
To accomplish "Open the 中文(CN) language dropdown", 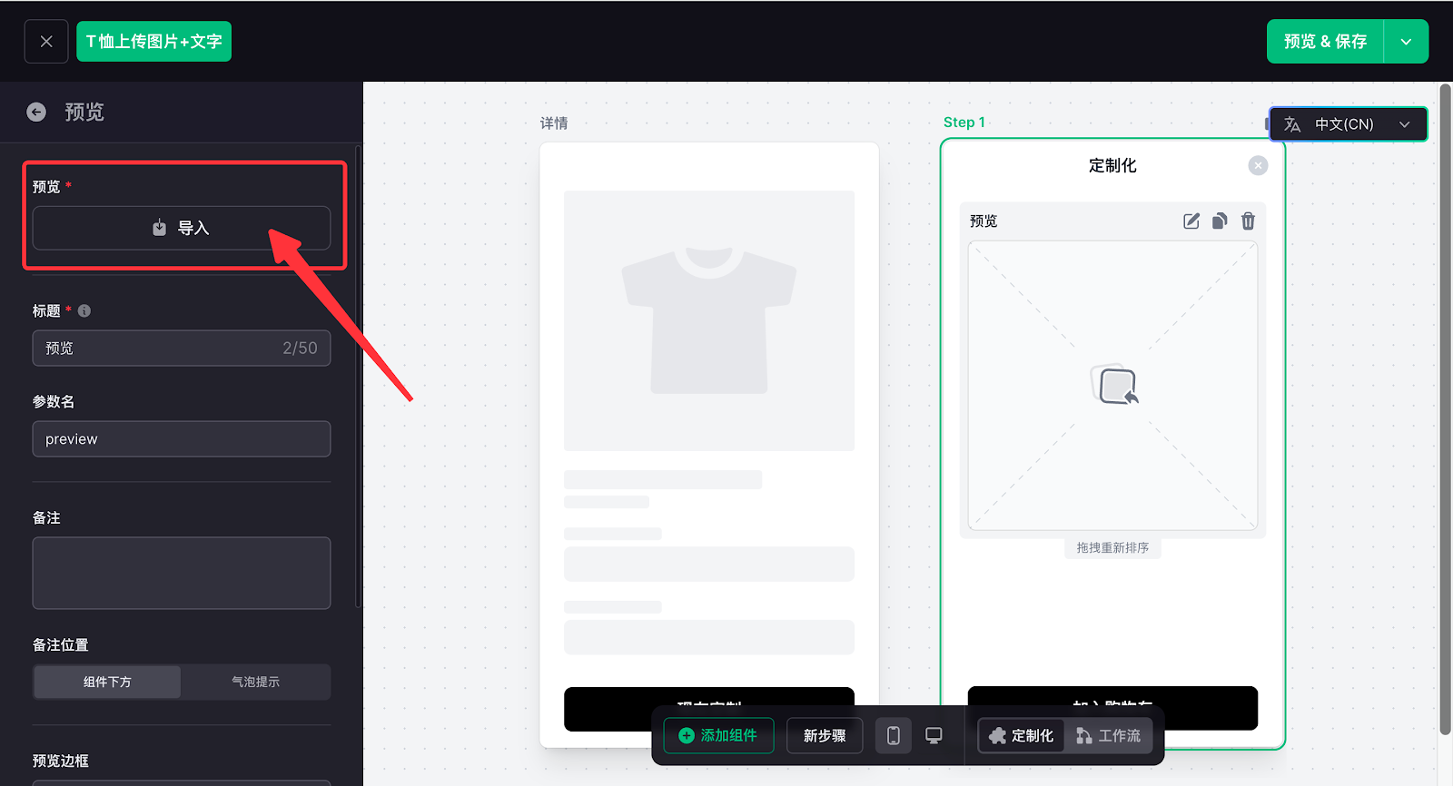I will pyautogui.click(x=1348, y=124).
